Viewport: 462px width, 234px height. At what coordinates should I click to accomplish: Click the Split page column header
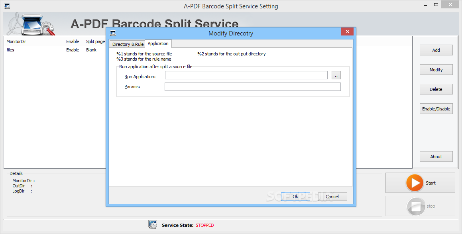coord(95,41)
